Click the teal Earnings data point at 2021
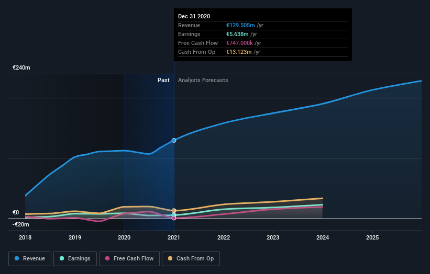Image resolution: width=430 pixels, height=274 pixels. 174,215
